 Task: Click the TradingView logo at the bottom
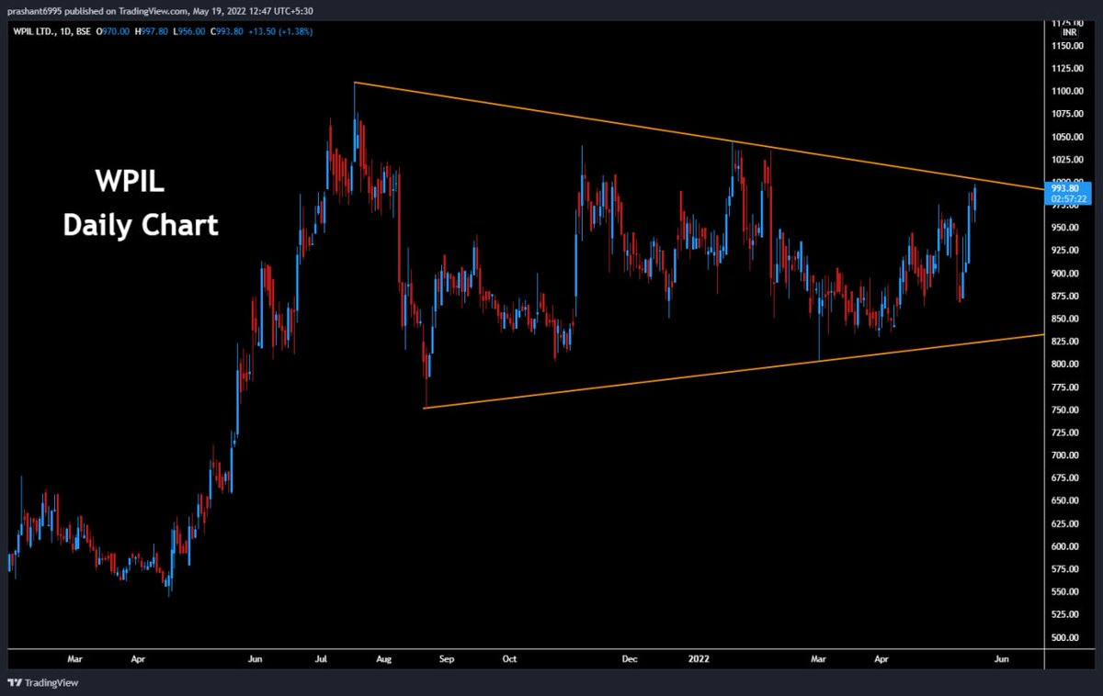click(42, 683)
